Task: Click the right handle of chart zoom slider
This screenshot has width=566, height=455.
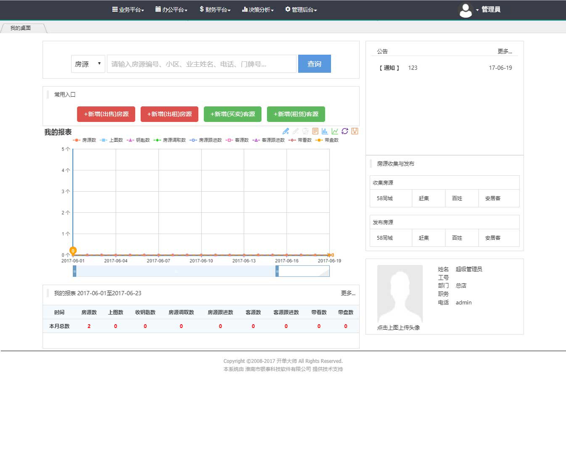Action: pos(277,271)
